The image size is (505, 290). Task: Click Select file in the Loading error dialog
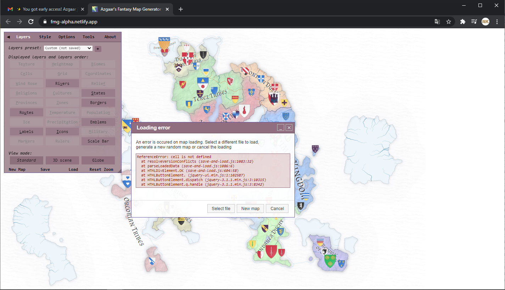221,208
